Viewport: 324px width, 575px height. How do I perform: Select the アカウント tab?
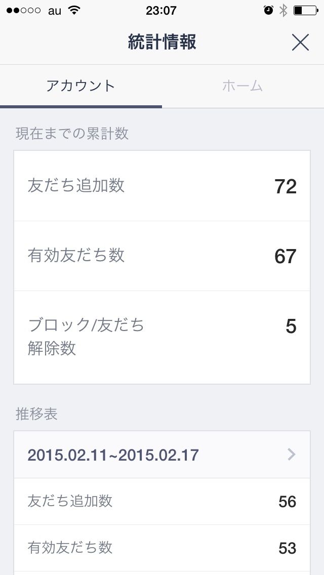pyautogui.click(x=81, y=86)
